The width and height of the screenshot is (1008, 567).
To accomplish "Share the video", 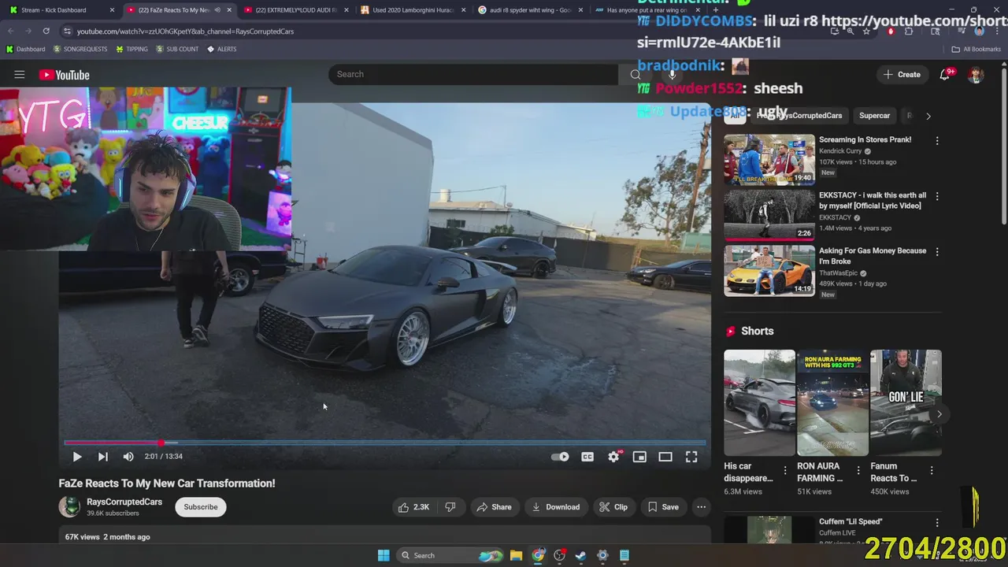I will click(494, 507).
